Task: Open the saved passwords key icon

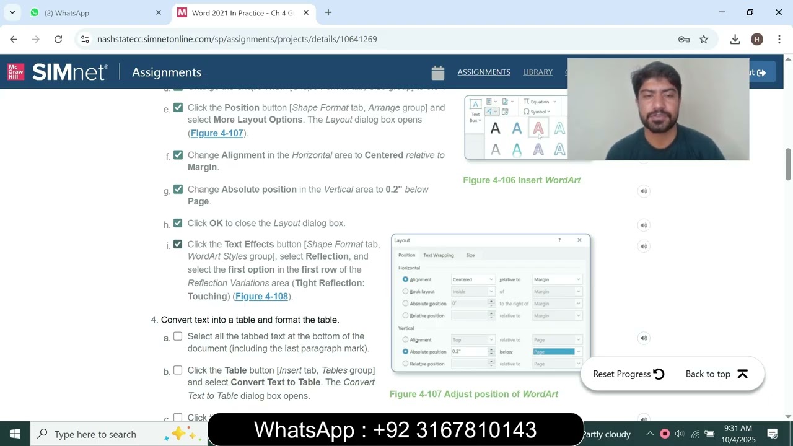Action: coord(684,39)
